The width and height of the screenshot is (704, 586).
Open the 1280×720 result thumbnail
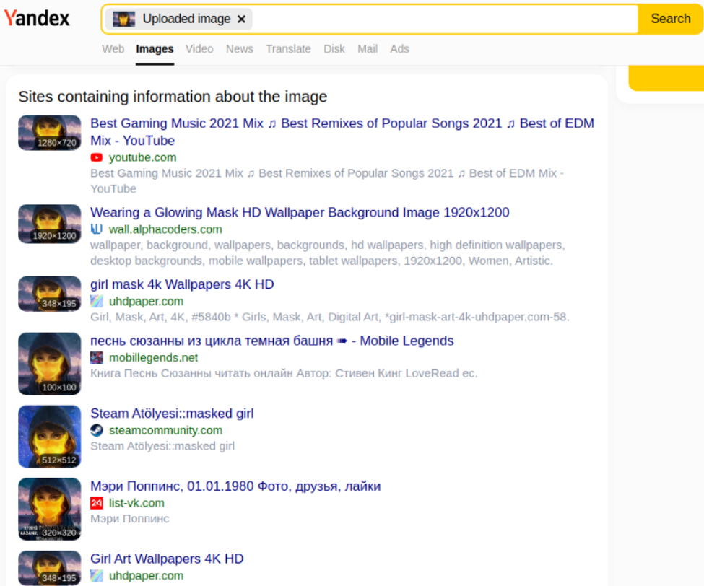coord(49,133)
